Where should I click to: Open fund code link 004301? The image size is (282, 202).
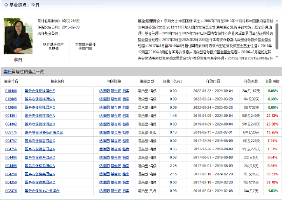click(x=11, y=116)
